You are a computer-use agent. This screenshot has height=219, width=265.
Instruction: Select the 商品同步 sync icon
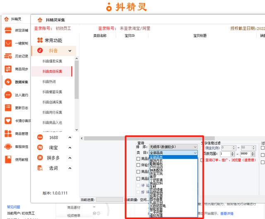click(8, 69)
